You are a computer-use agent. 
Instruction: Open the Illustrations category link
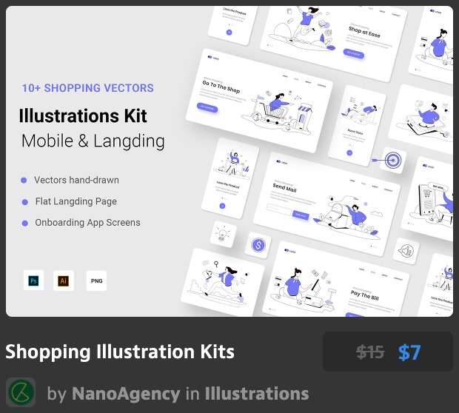click(x=256, y=393)
